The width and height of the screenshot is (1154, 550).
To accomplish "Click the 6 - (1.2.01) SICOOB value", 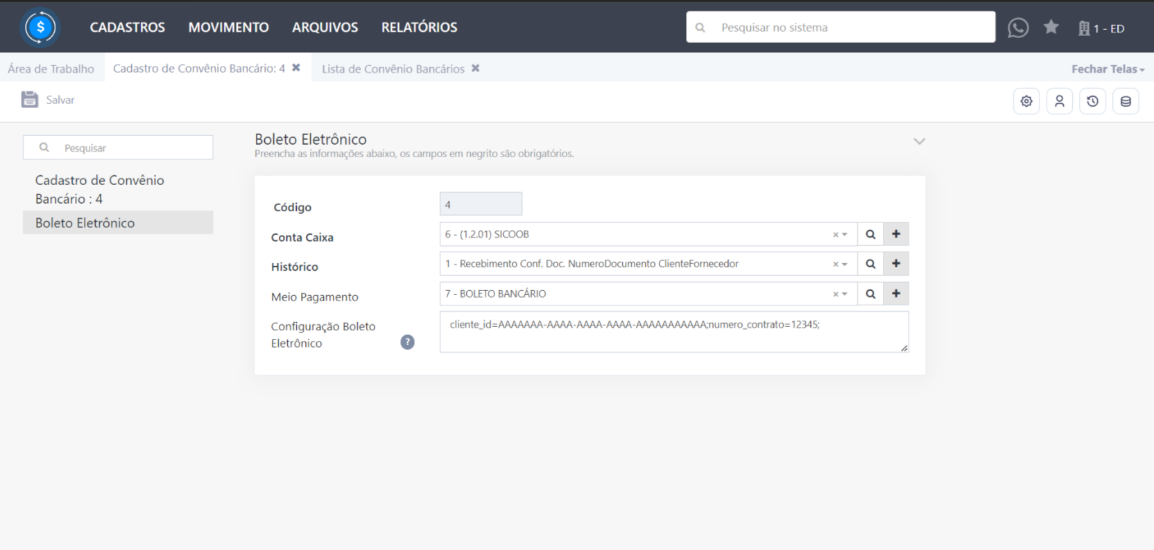I will click(x=487, y=234).
